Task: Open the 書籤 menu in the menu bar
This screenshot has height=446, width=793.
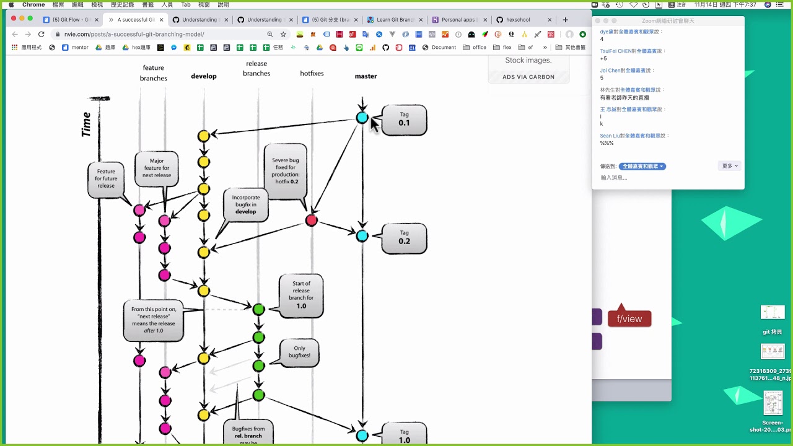Action: click(148, 4)
